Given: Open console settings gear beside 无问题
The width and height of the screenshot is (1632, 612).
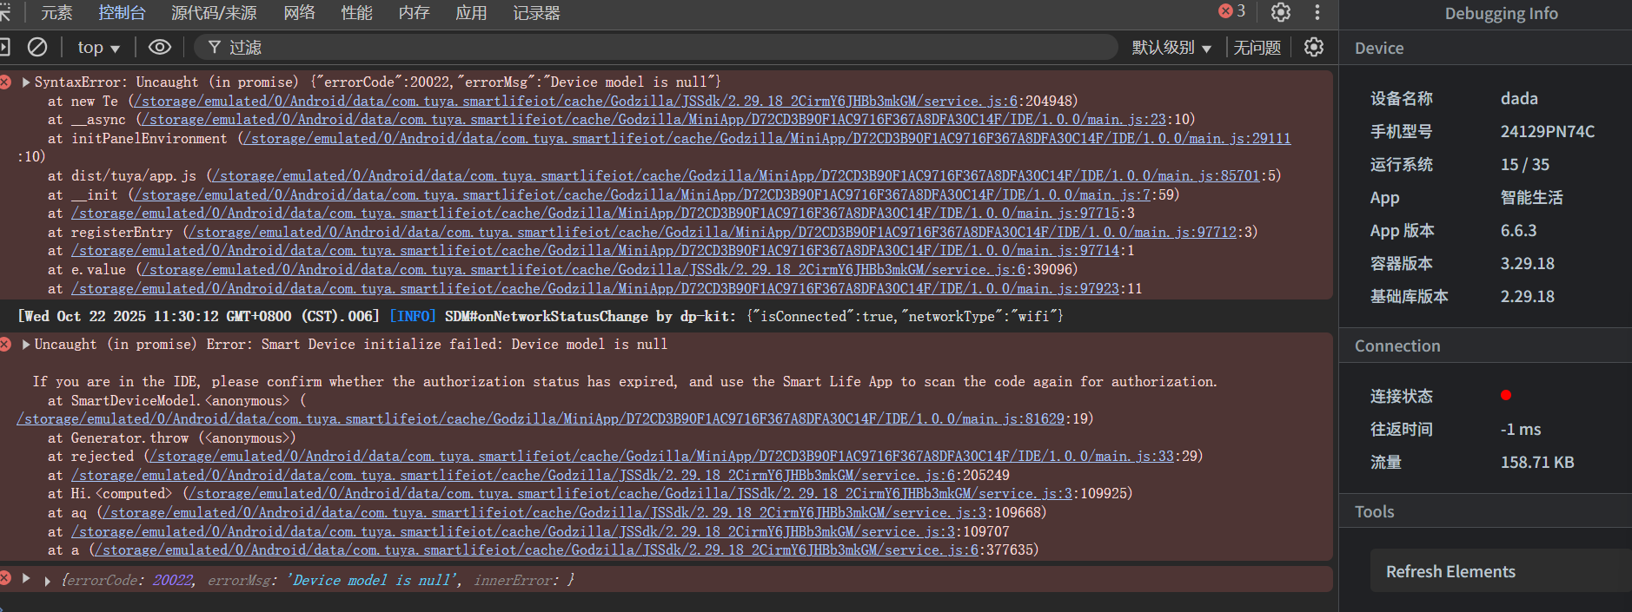Looking at the screenshot, I should pyautogui.click(x=1314, y=47).
